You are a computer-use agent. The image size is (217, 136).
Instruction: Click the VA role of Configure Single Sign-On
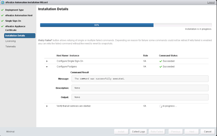(x=145, y=61)
